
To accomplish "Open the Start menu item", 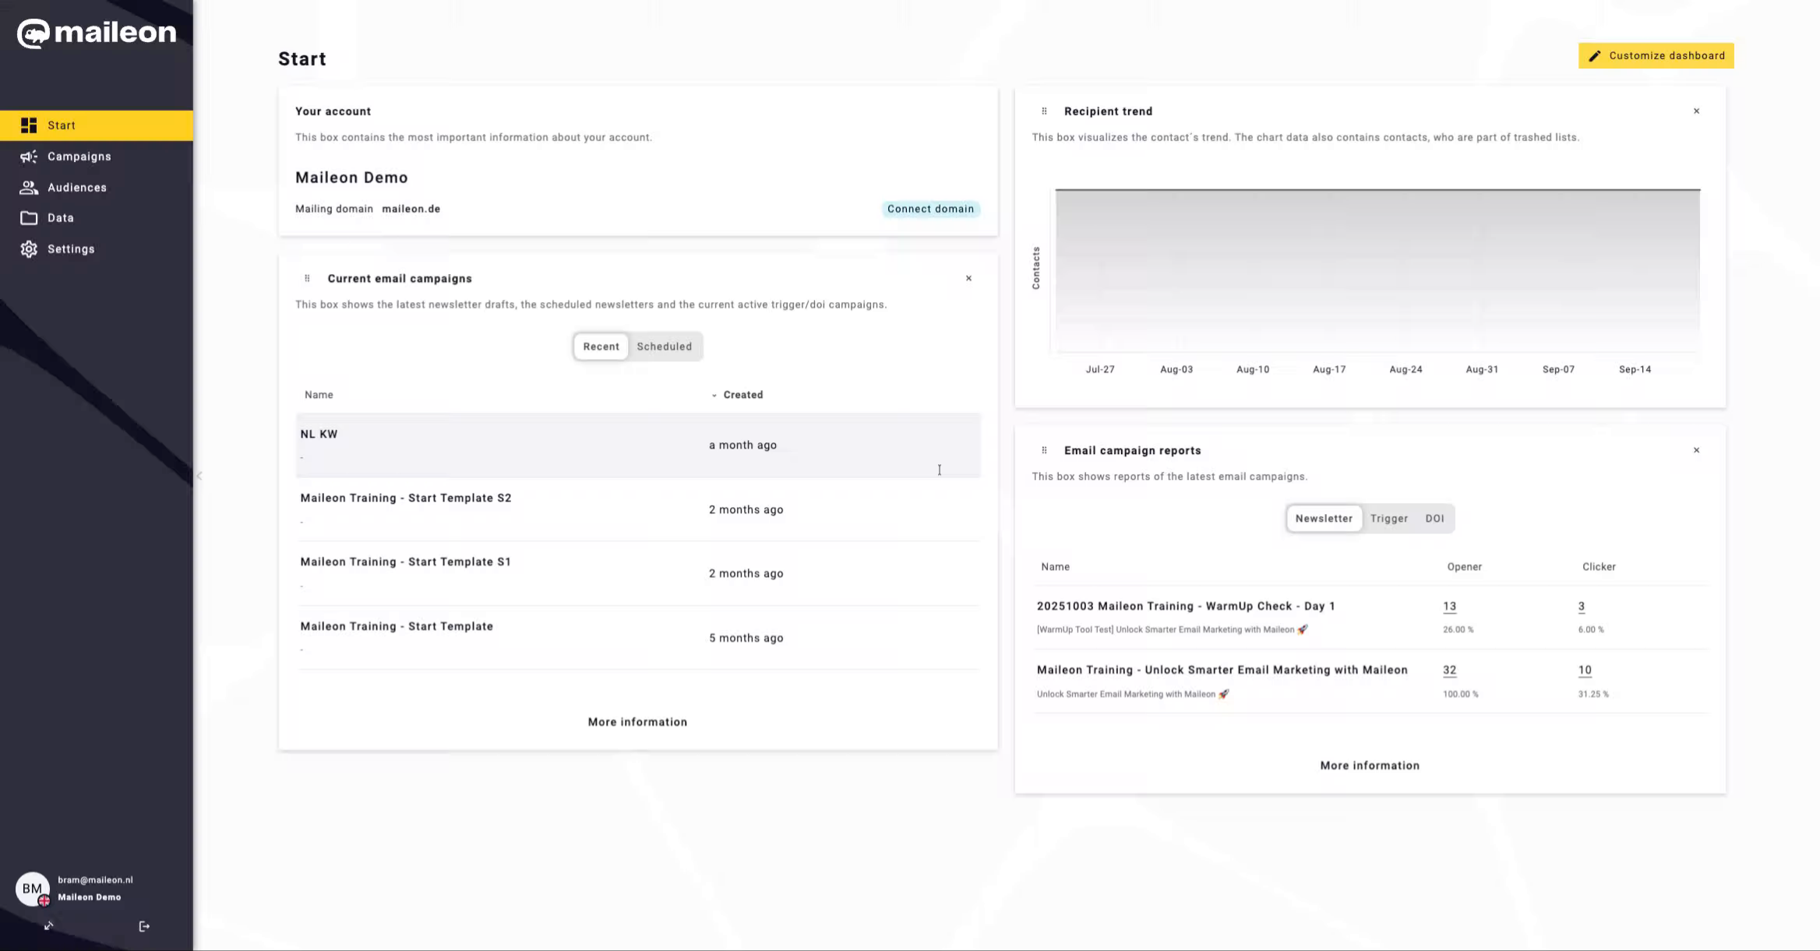I will pyautogui.click(x=97, y=125).
